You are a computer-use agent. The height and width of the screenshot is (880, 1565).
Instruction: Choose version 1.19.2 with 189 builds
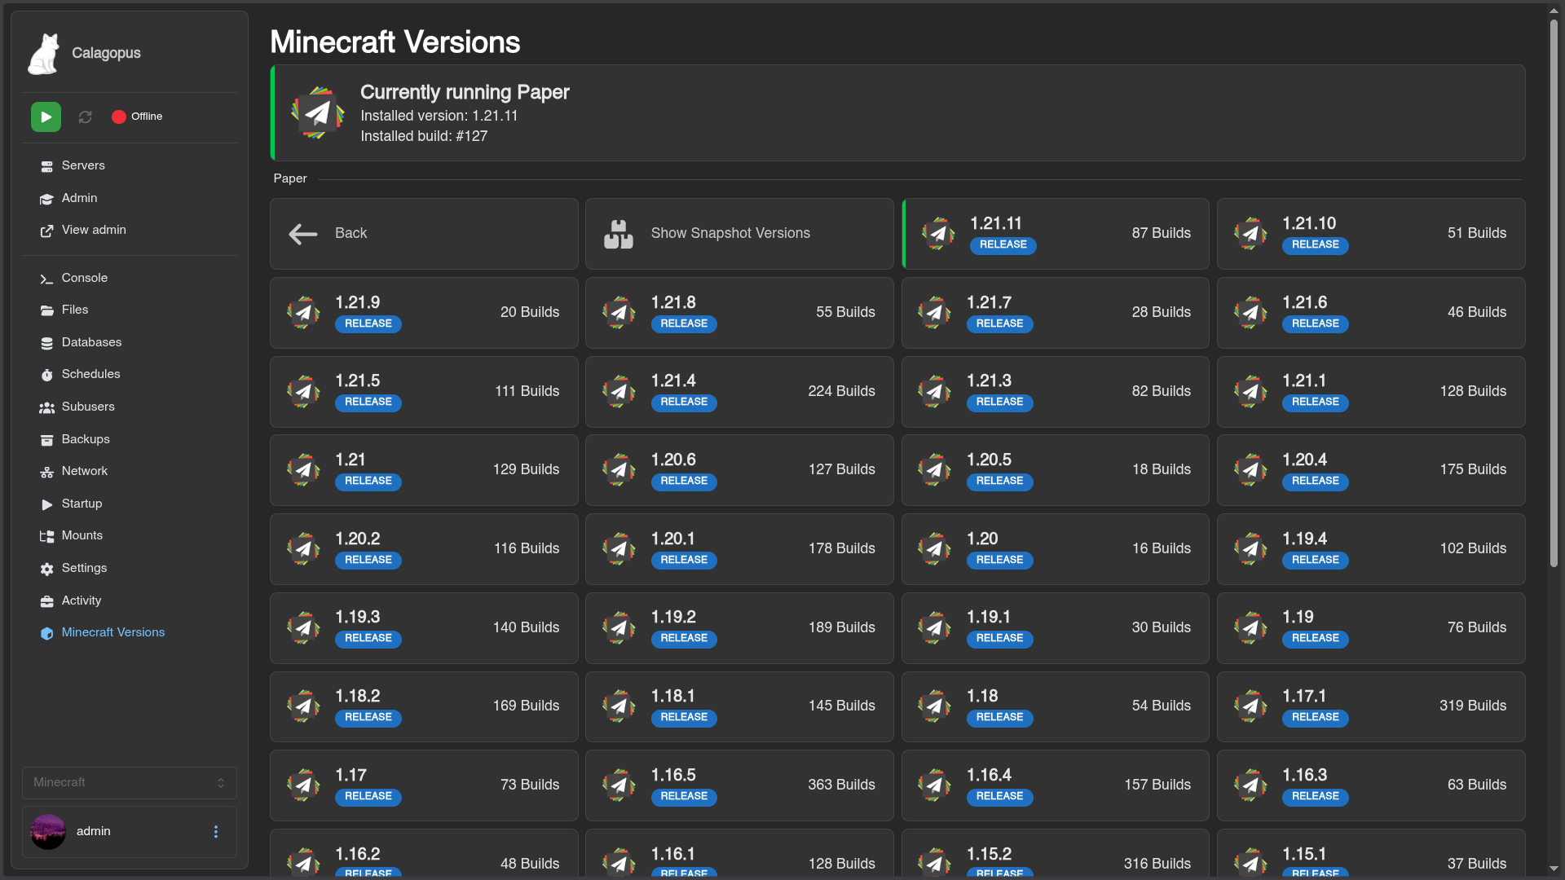738,628
